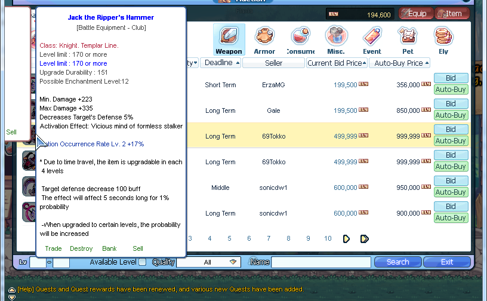Go to page 10
The image size is (487, 301).
click(328, 238)
